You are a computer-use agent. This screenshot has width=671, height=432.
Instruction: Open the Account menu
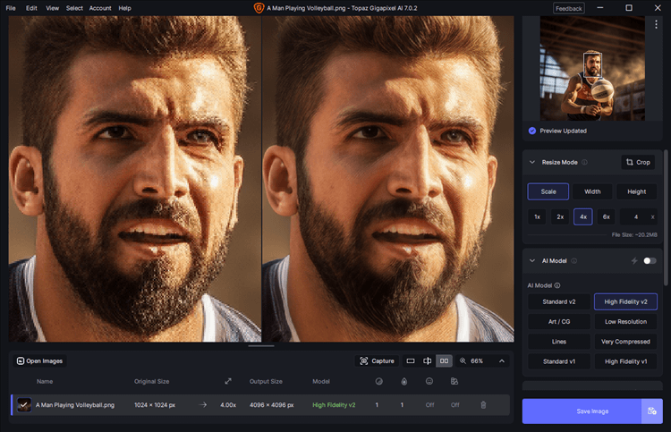click(100, 8)
